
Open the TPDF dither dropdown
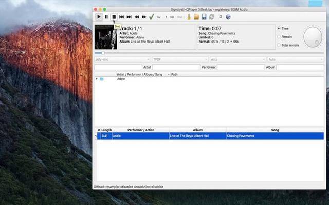[x=180, y=59]
